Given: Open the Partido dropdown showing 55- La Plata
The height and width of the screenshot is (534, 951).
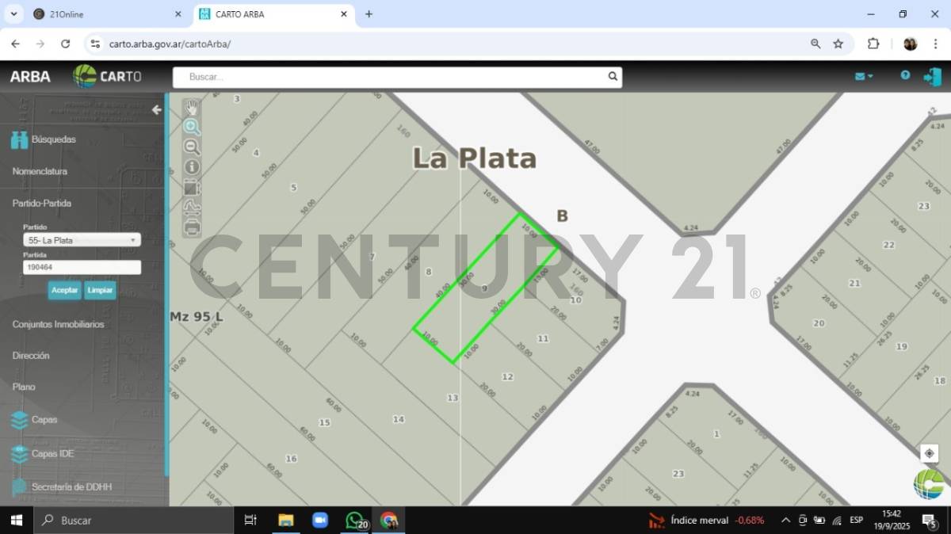Looking at the screenshot, I should pos(82,240).
